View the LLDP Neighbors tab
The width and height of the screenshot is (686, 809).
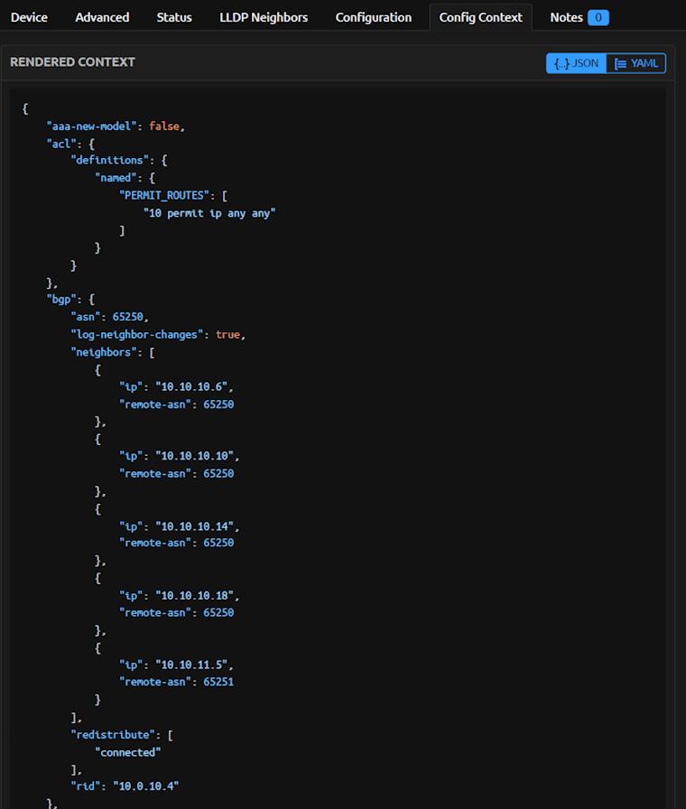coord(264,17)
